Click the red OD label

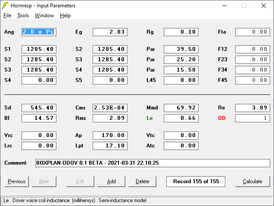pos(222,118)
